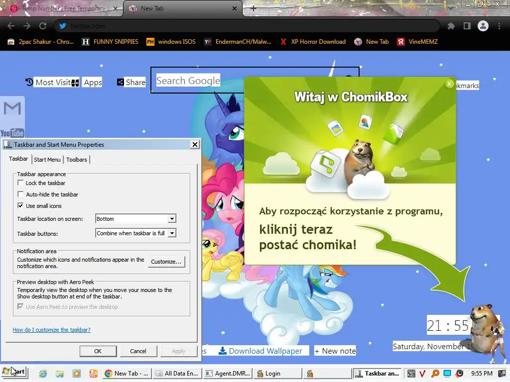Toggle Lock the taskbar checkbox
Screen dimensions: 510x382
[20, 183]
